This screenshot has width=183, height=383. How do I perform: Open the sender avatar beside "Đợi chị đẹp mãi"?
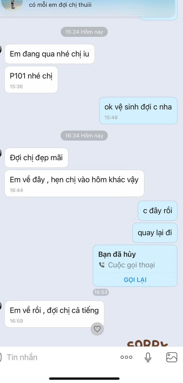coord(1,153)
